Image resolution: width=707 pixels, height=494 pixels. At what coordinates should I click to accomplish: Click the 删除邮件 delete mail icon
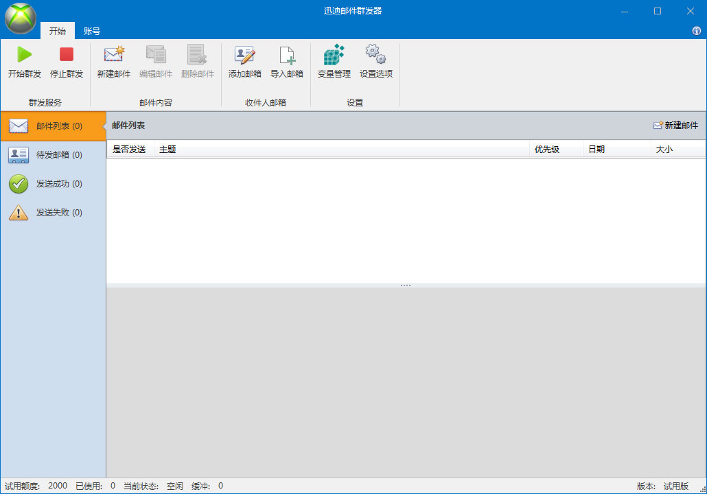pyautogui.click(x=198, y=60)
